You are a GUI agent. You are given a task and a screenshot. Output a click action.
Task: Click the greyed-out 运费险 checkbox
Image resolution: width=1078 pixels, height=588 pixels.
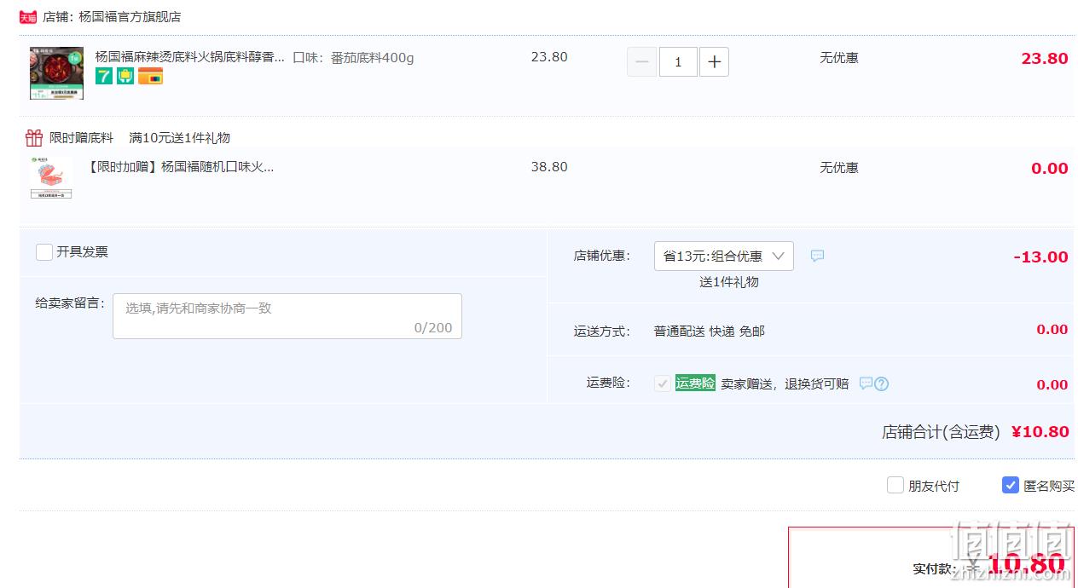pyautogui.click(x=663, y=383)
